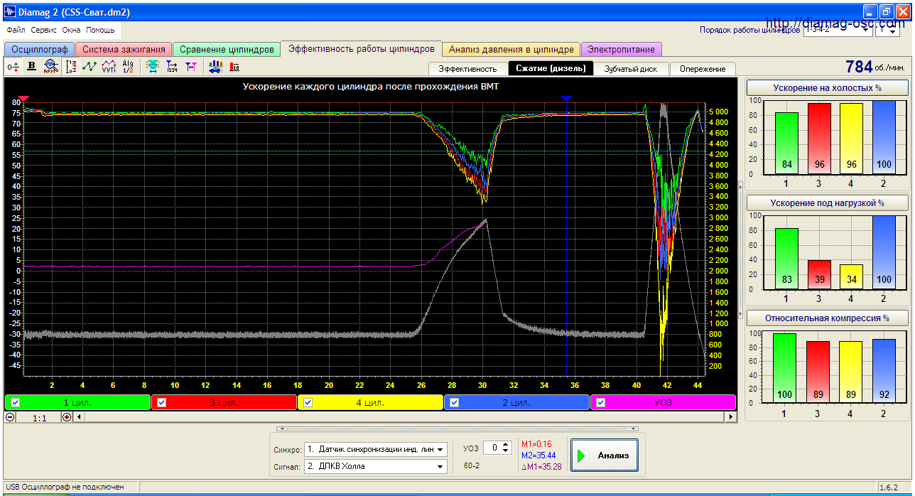This screenshot has width=915, height=496.
Task: Switch algorithm with the Alg 1/2 icon
Action: [x=128, y=67]
